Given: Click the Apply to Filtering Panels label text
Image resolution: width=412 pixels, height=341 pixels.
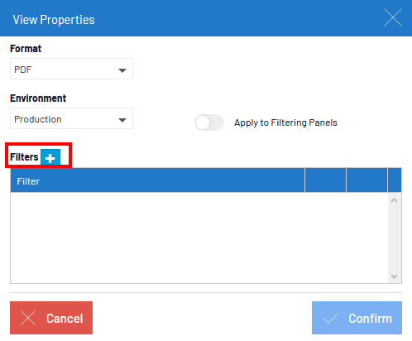Looking at the screenshot, I should [285, 122].
